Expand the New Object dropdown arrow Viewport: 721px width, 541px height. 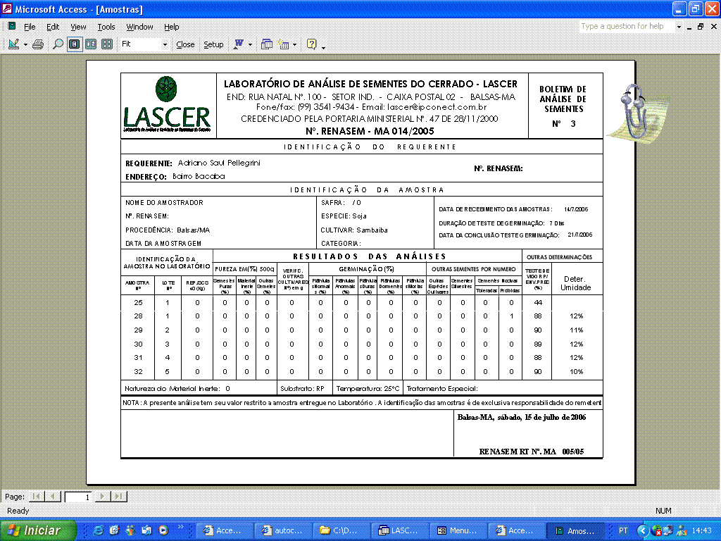coord(295,44)
